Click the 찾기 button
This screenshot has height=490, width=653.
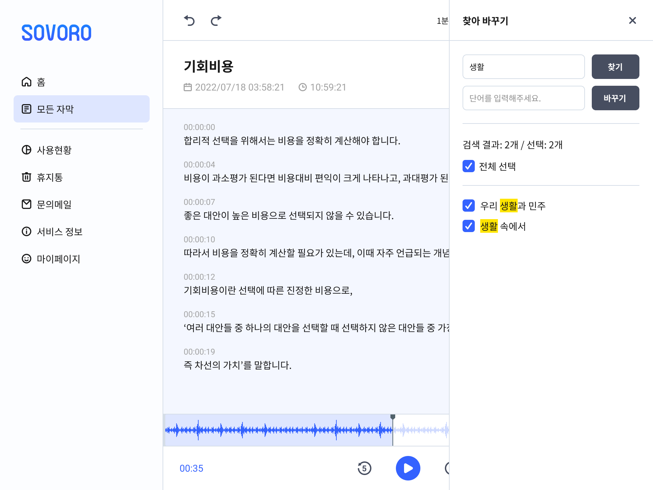[615, 67]
